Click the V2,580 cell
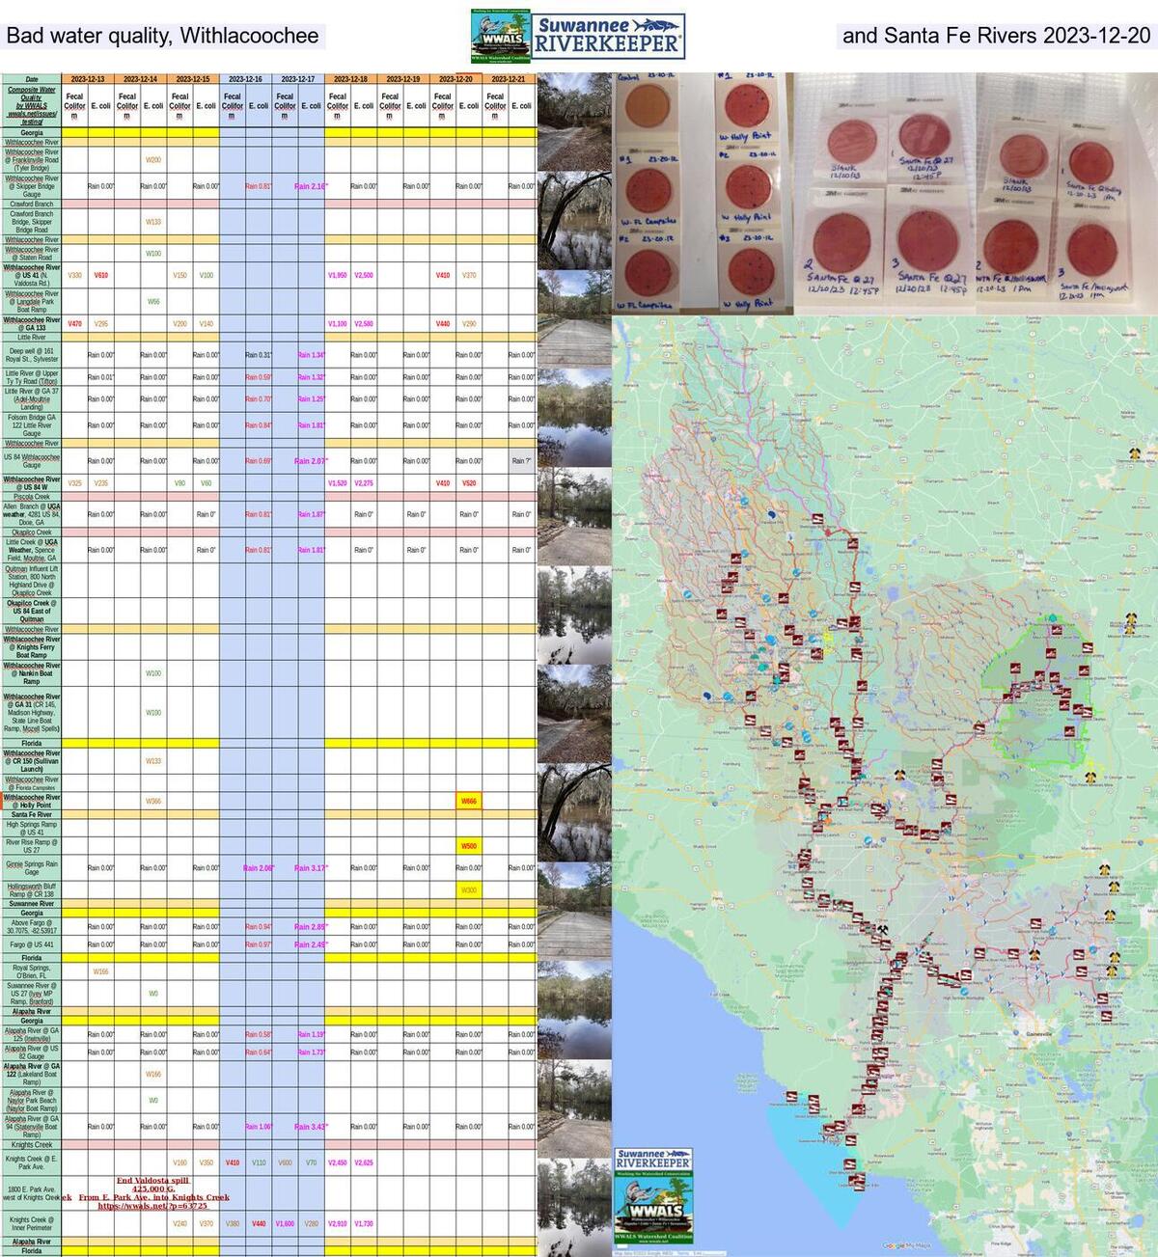This screenshot has width=1158, height=1257. click(x=364, y=324)
